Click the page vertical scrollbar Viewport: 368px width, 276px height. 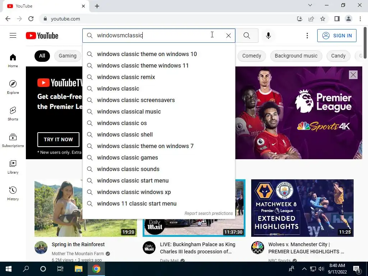pyautogui.click(x=365, y=42)
